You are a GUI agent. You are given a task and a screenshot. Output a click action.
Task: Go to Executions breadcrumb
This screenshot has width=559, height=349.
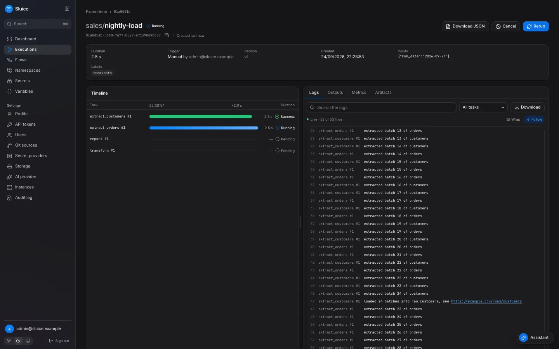click(x=96, y=12)
